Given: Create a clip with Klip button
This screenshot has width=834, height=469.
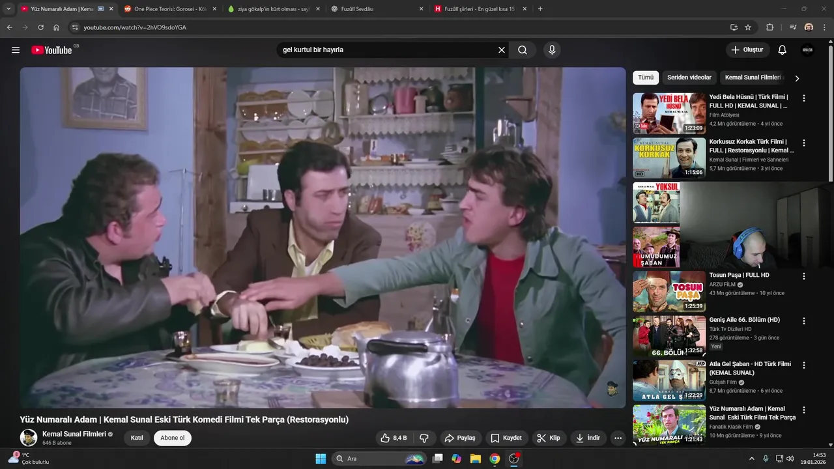Looking at the screenshot, I should (x=549, y=438).
